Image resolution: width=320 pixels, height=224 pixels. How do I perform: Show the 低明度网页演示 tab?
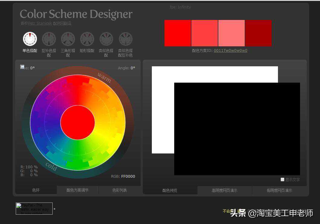click(279, 190)
